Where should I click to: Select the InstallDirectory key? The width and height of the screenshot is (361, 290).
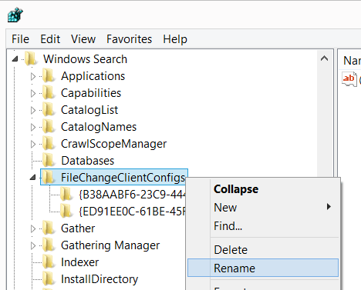tap(100, 279)
